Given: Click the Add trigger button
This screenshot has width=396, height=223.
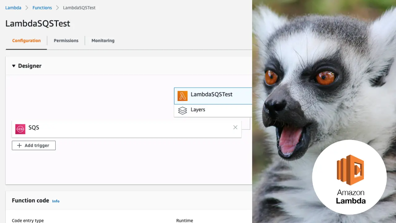Looking at the screenshot, I should pyautogui.click(x=33, y=145).
